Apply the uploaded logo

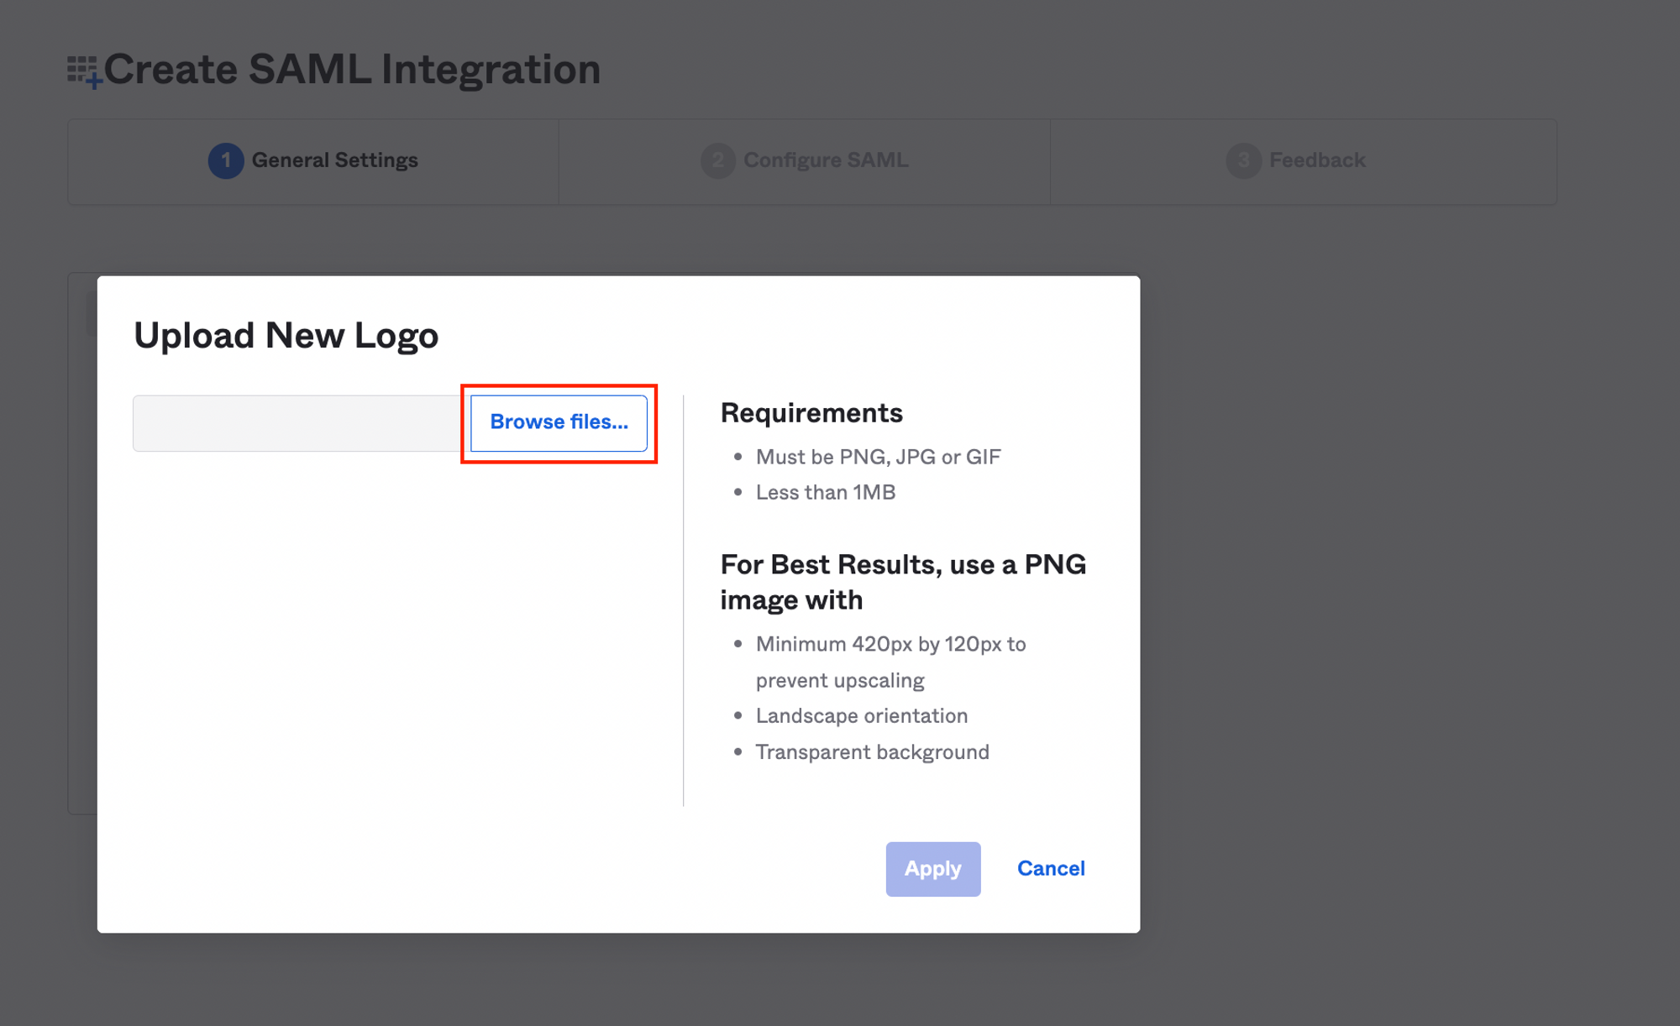tap(932, 869)
